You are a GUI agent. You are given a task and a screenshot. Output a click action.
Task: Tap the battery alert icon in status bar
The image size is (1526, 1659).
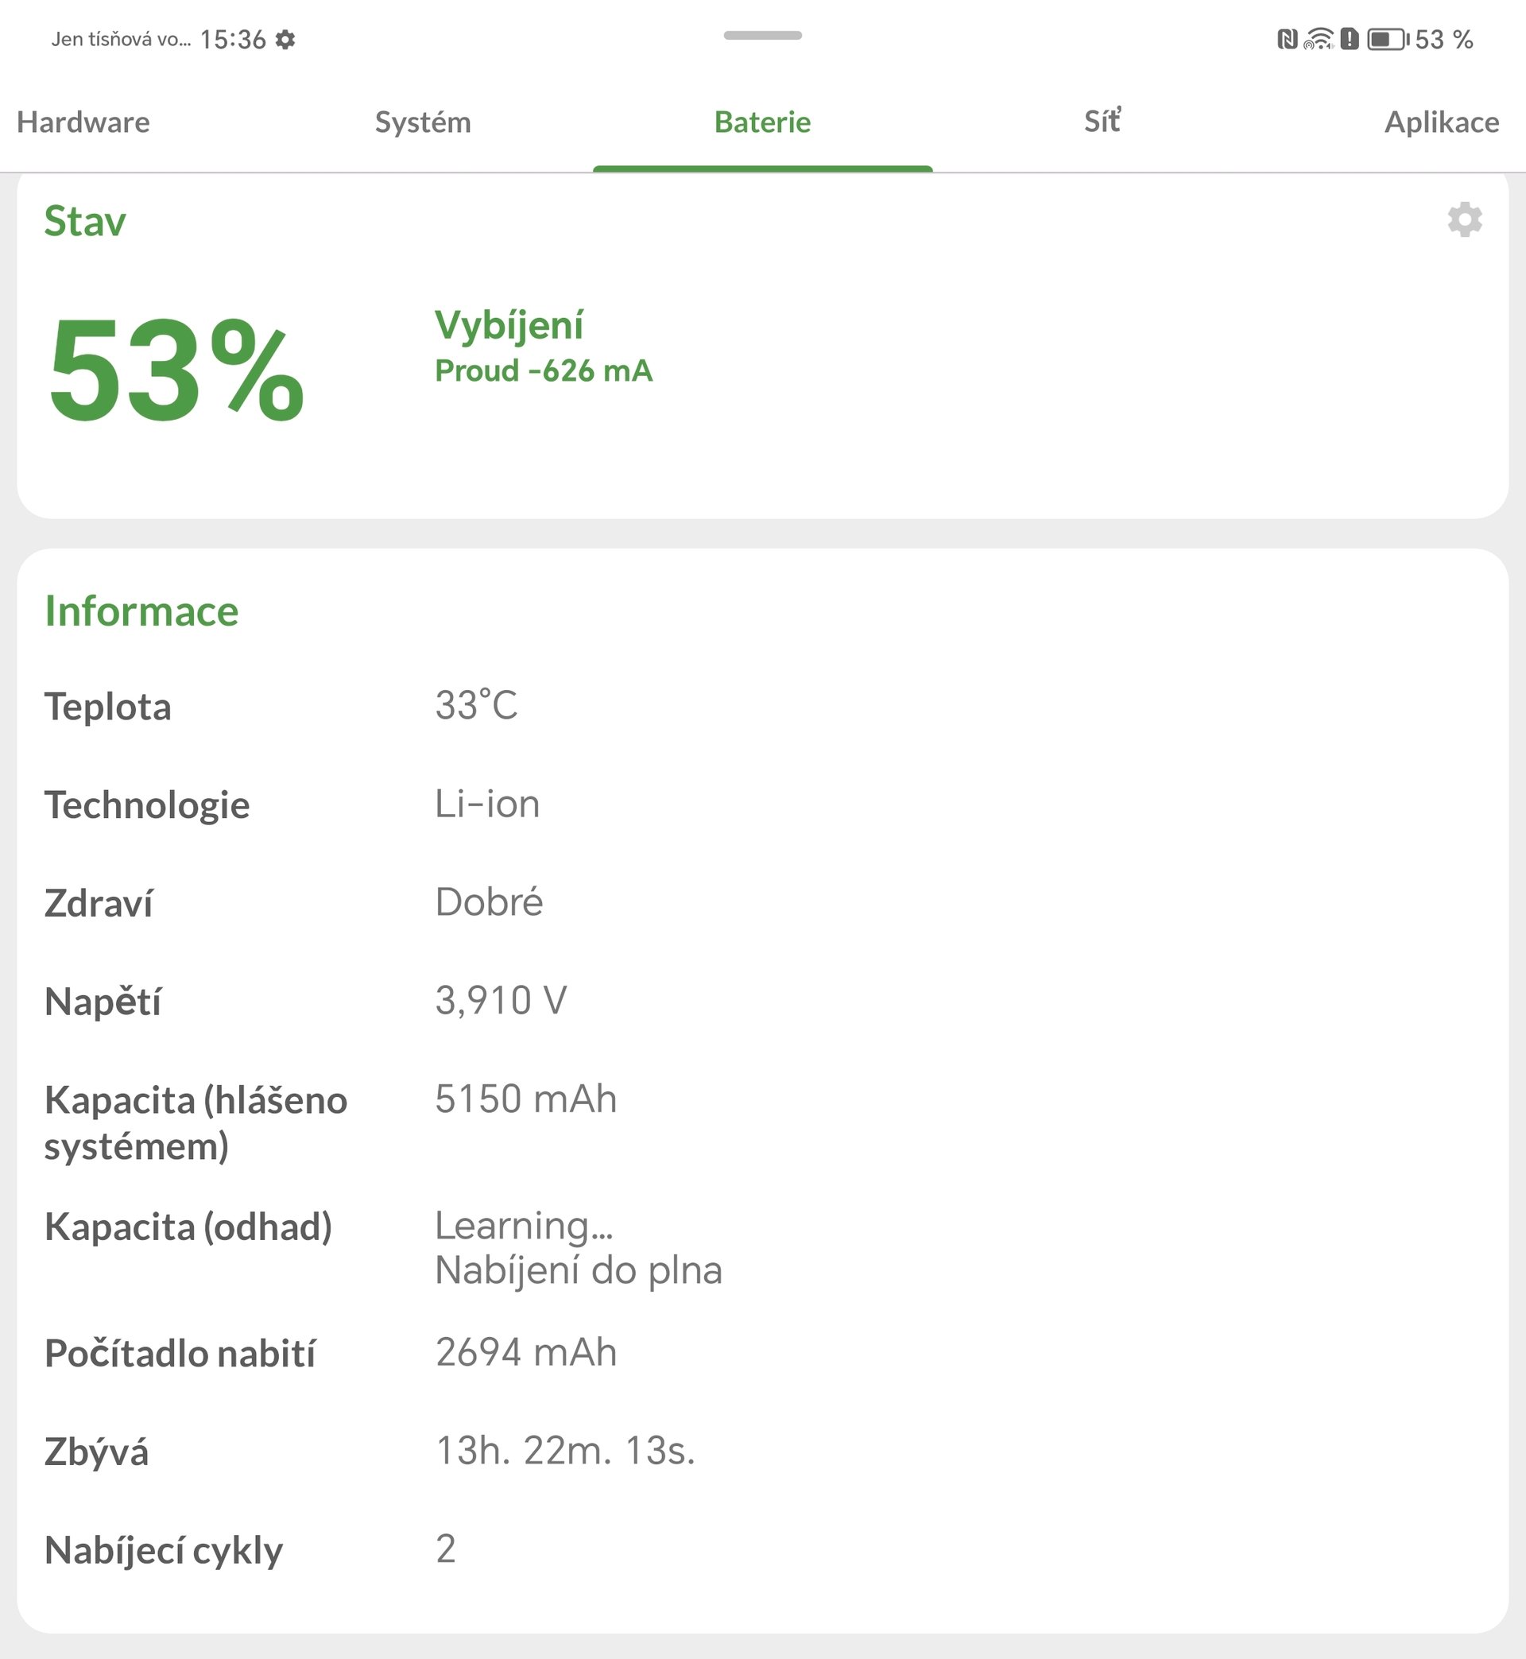pos(1350,39)
